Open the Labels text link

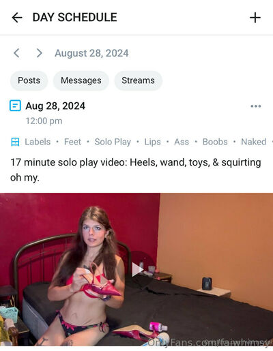click(x=38, y=142)
